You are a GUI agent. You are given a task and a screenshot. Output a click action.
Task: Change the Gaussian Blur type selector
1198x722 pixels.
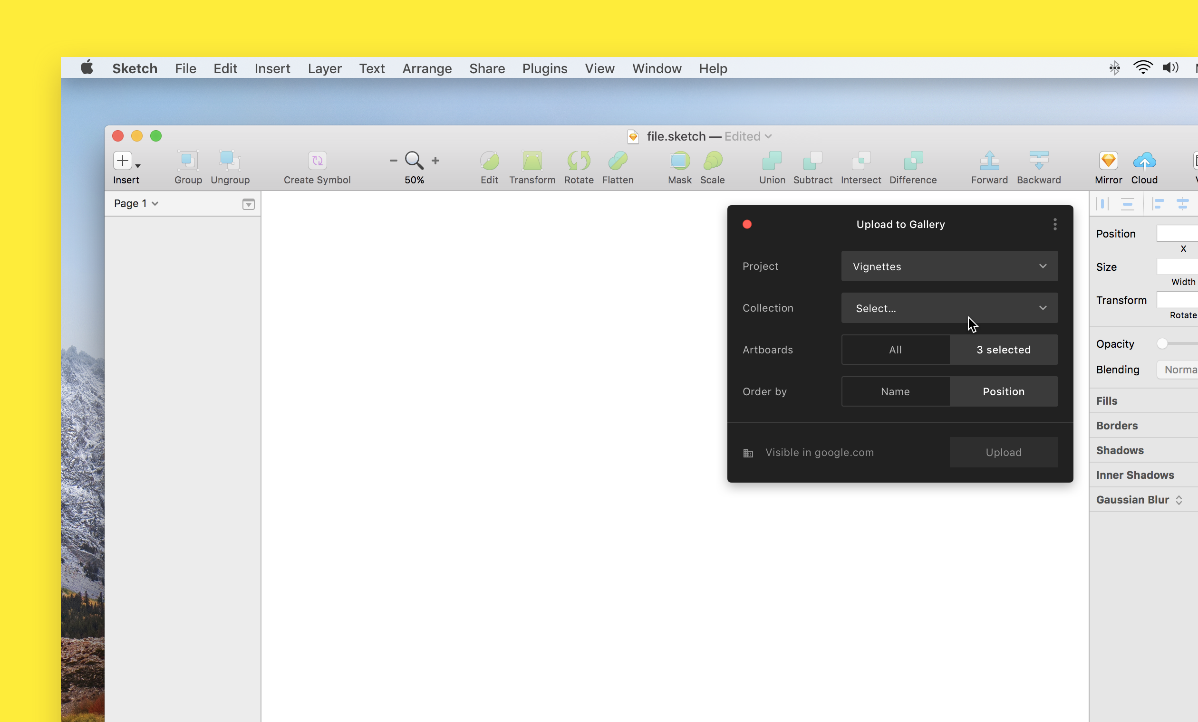pyautogui.click(x=1179, y=500)
